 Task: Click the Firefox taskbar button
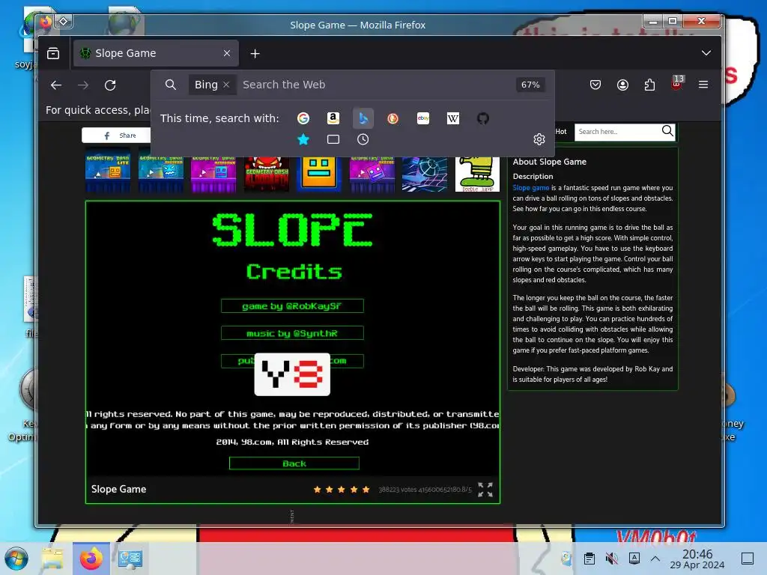(91, 559)
